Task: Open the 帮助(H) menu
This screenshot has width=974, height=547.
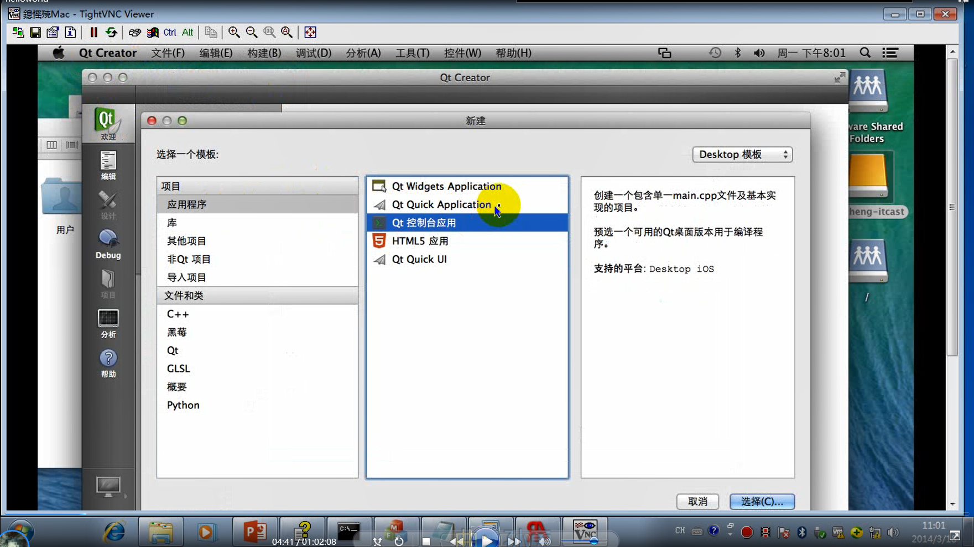Action: click(x=513, y=53)
